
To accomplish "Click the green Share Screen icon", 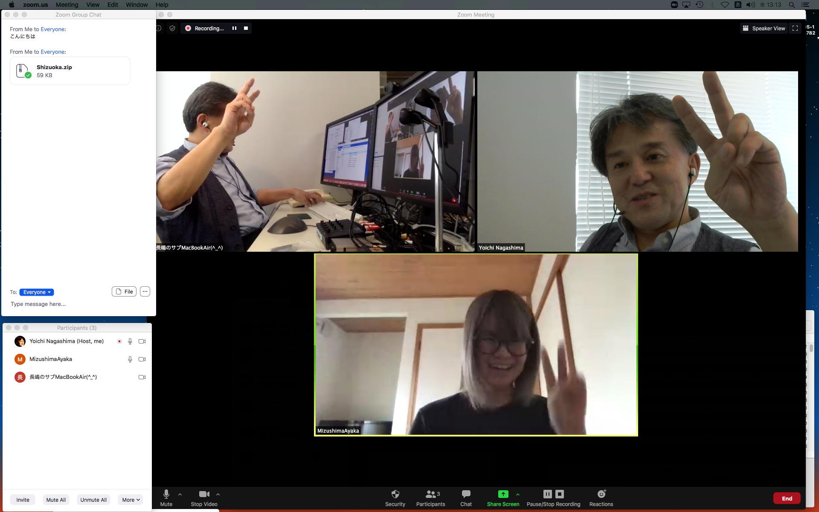I will pyautogui.click(x=503, y=494).
